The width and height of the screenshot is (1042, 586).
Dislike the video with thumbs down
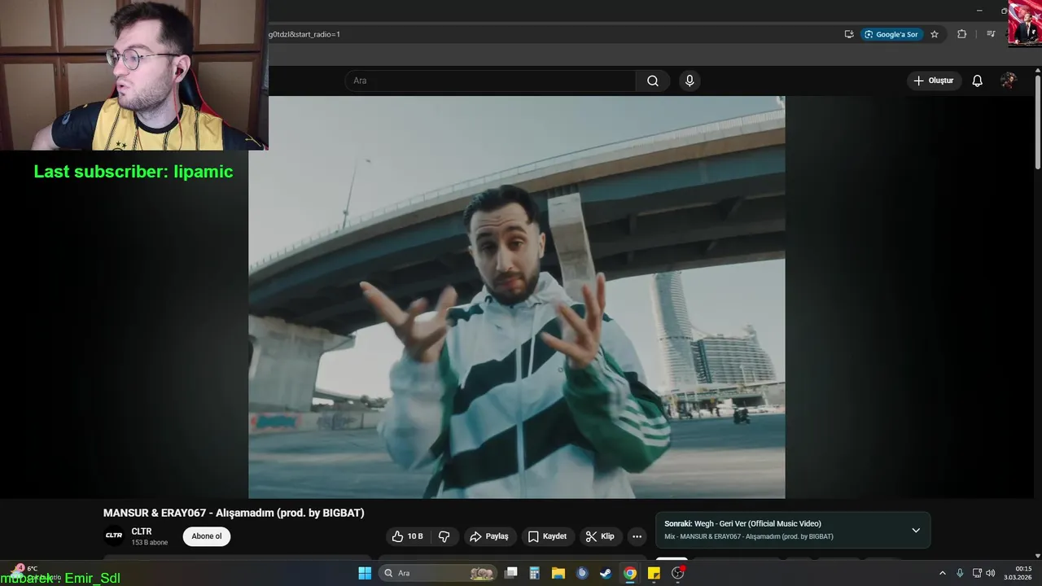click(444, 536)
